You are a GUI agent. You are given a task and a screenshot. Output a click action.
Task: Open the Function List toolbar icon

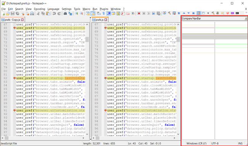(x=123, y=13)
